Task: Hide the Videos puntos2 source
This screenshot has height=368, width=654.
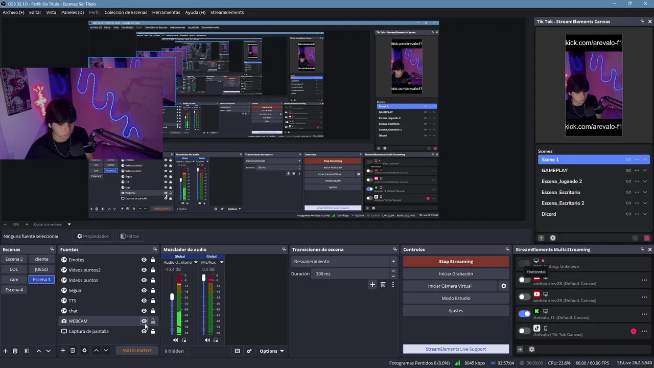Action: pyautogui.click(x=144, y=270)
